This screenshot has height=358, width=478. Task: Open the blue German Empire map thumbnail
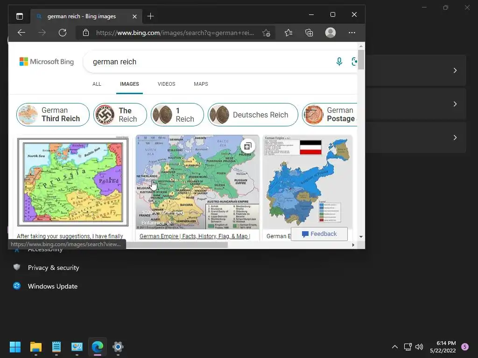click(x=307, y=182)
